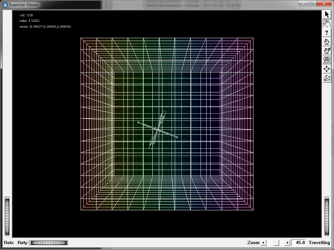Click the green crossed lines in mesh center
This screenshot has width=334, height=250.
click(x=158, y=130)
